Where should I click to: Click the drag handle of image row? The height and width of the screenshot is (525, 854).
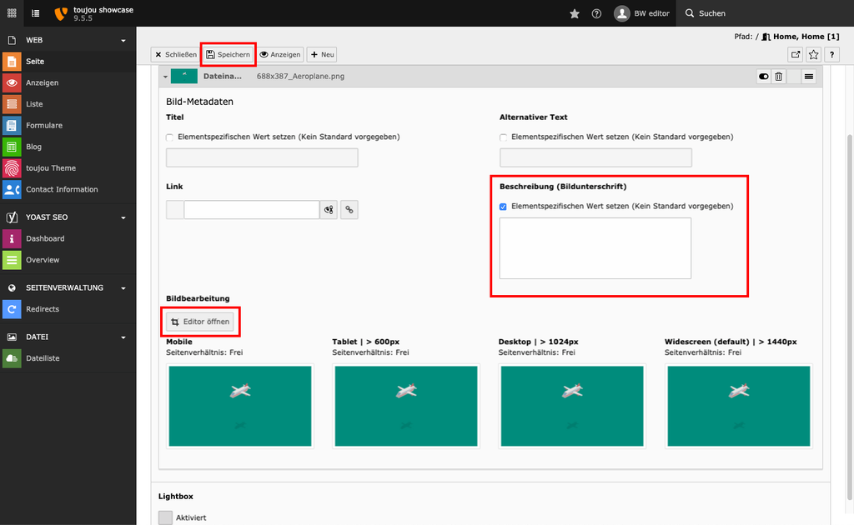click(x=808, y=77)
